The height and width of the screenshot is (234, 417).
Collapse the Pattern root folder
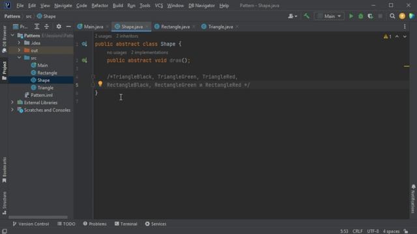[x=12, y=35]
